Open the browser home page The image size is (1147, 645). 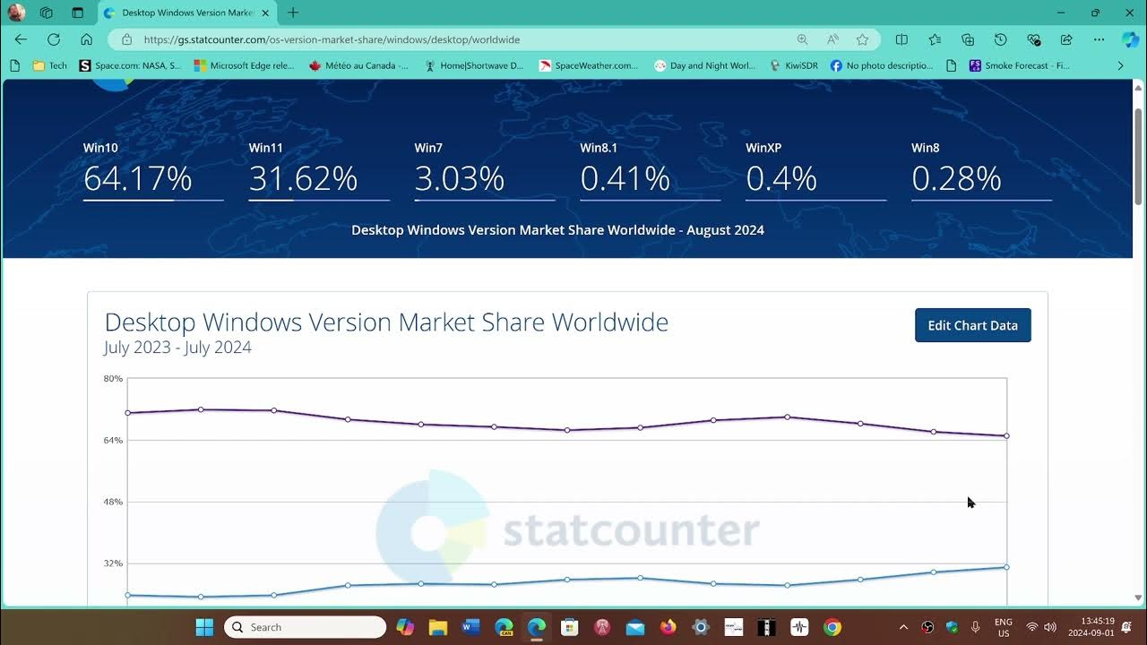86,39
